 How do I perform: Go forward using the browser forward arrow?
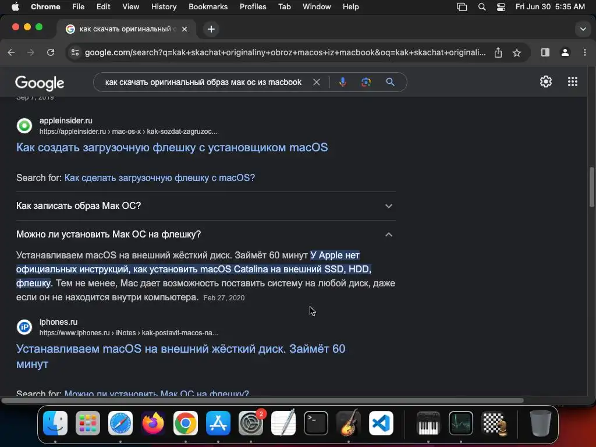click(x=31, y=52)
